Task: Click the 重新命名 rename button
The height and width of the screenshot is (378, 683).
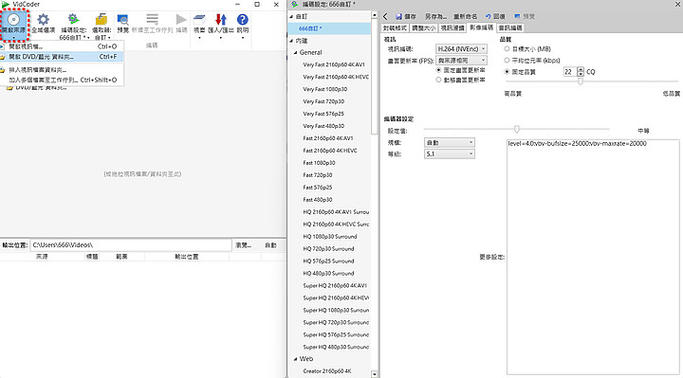Action: point(465,16)
